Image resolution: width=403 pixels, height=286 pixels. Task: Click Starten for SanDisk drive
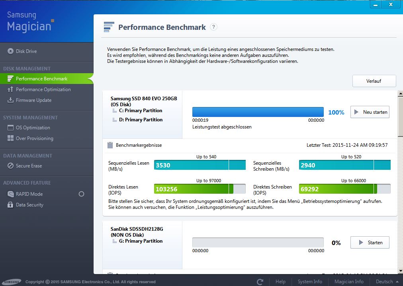(370, 243)
